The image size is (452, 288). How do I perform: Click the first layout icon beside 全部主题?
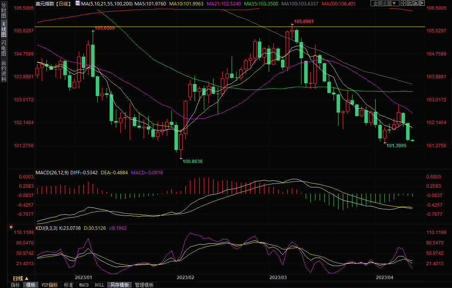pos(403,3)
